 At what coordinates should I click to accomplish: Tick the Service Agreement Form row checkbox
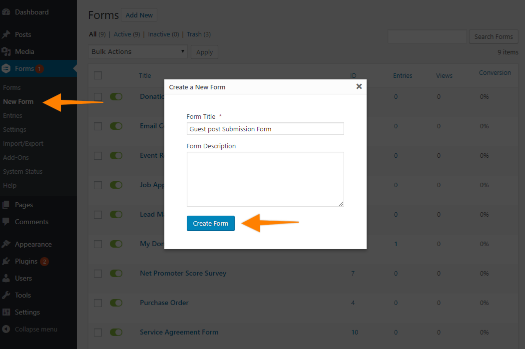98,333
